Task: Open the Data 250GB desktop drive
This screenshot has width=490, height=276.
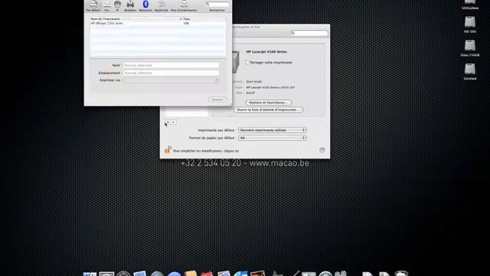Action: pyautogui.click(x=470, y=48)
